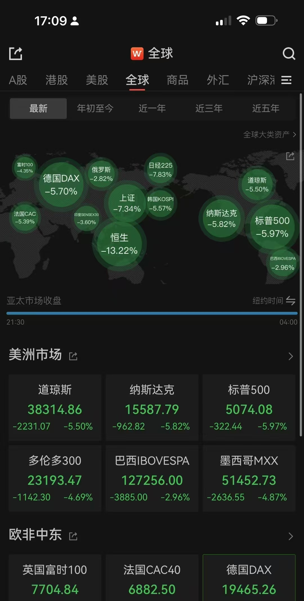Tap the red W logo icon

coord(137,53)
